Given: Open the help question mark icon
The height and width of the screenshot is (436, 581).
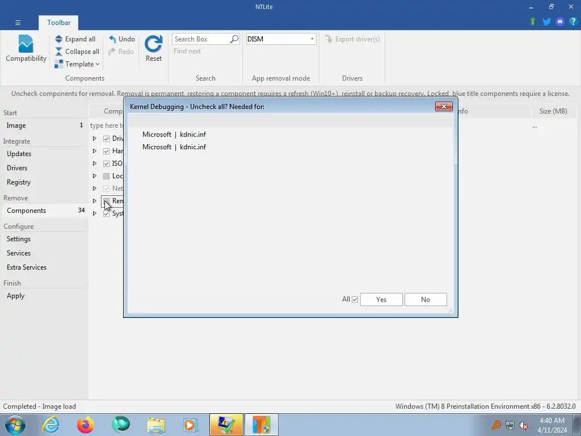Looking at the screenshot, I should [x=573, y=22].
